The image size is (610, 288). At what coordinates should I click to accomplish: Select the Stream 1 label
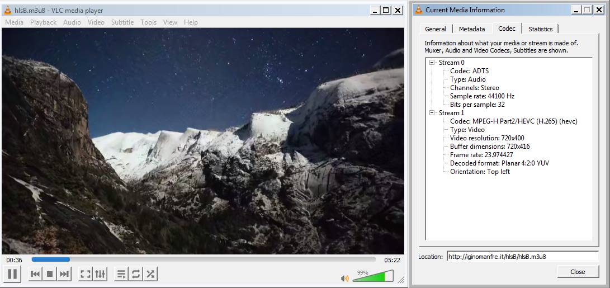(451, 113)
